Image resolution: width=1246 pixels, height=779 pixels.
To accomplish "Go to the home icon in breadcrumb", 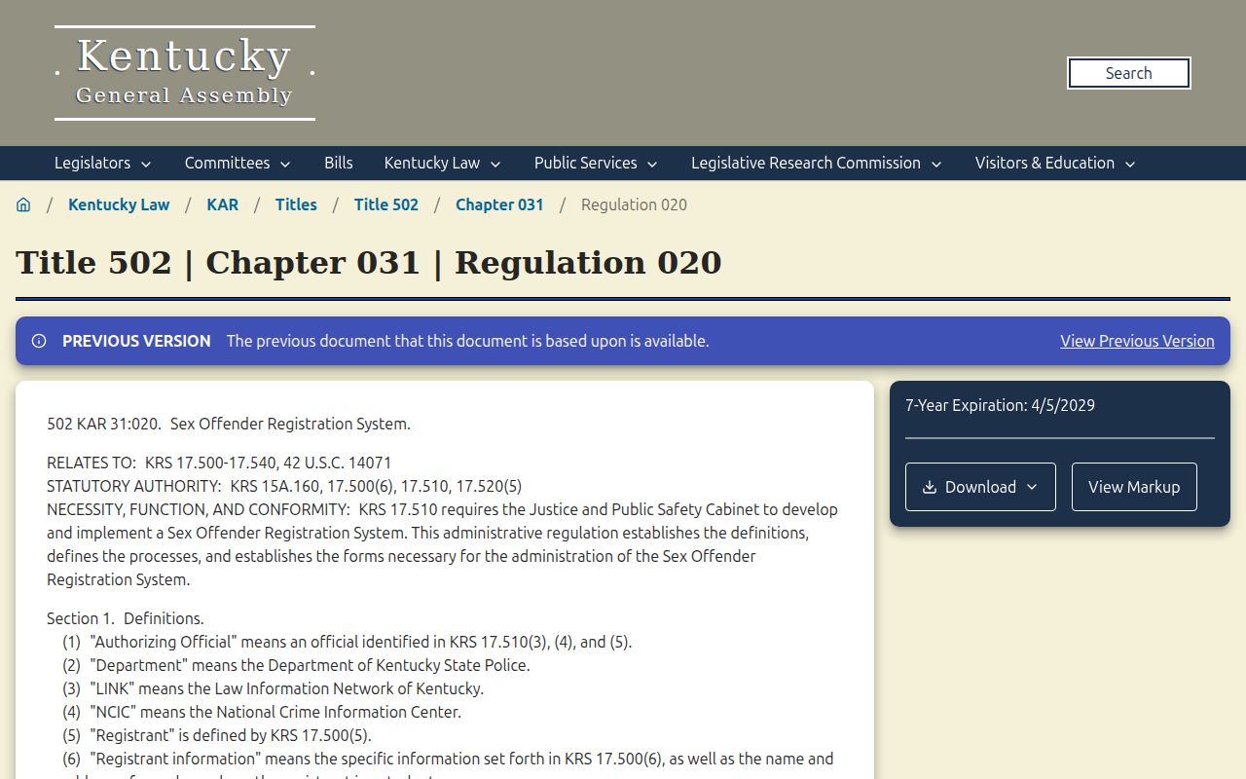I will (x=23, y=204).
